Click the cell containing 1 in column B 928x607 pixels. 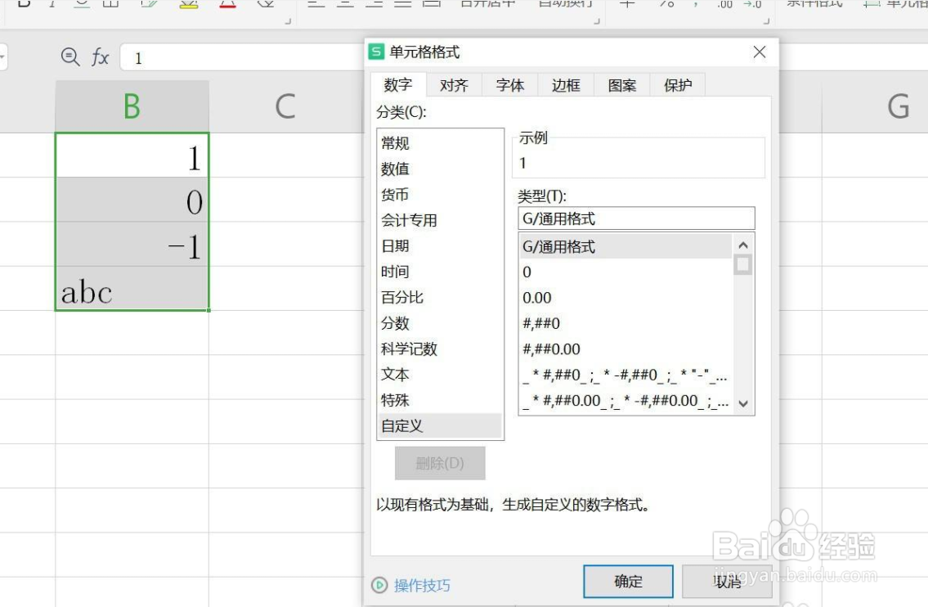click(x=132, y=155)
